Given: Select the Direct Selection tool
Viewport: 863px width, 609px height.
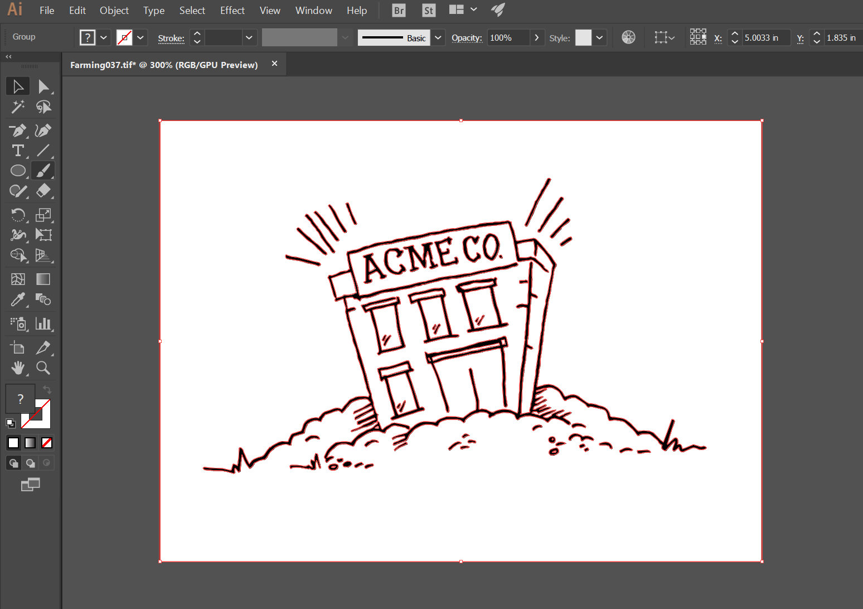Looking at the screenshot, I should click(x=43, y=86).
